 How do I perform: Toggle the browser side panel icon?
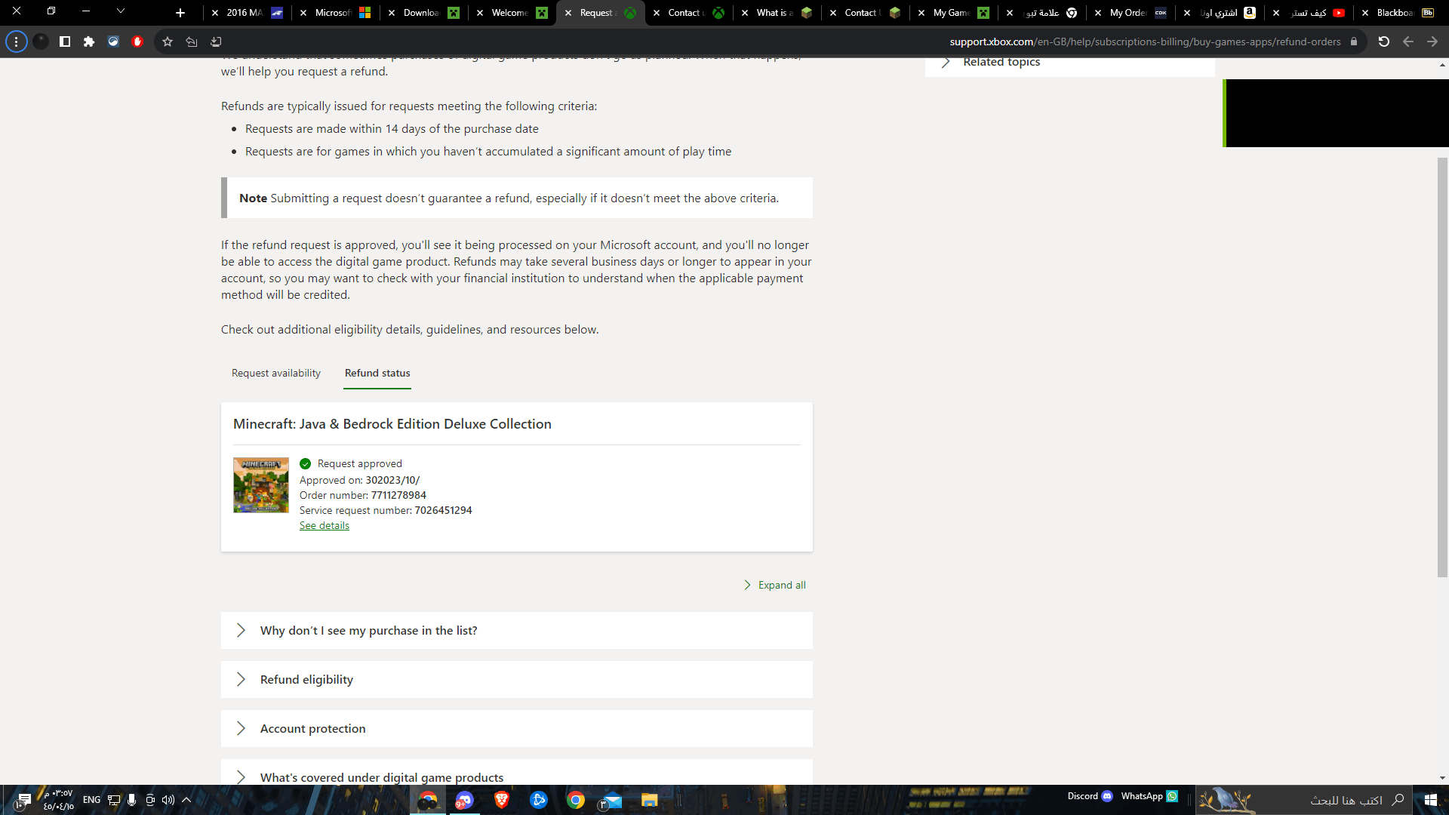(65, 42)
